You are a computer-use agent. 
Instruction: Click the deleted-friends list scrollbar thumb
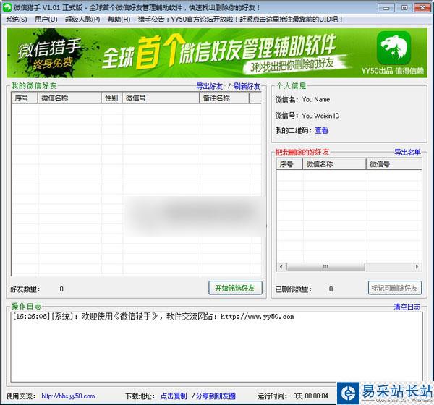click(325, 267)
